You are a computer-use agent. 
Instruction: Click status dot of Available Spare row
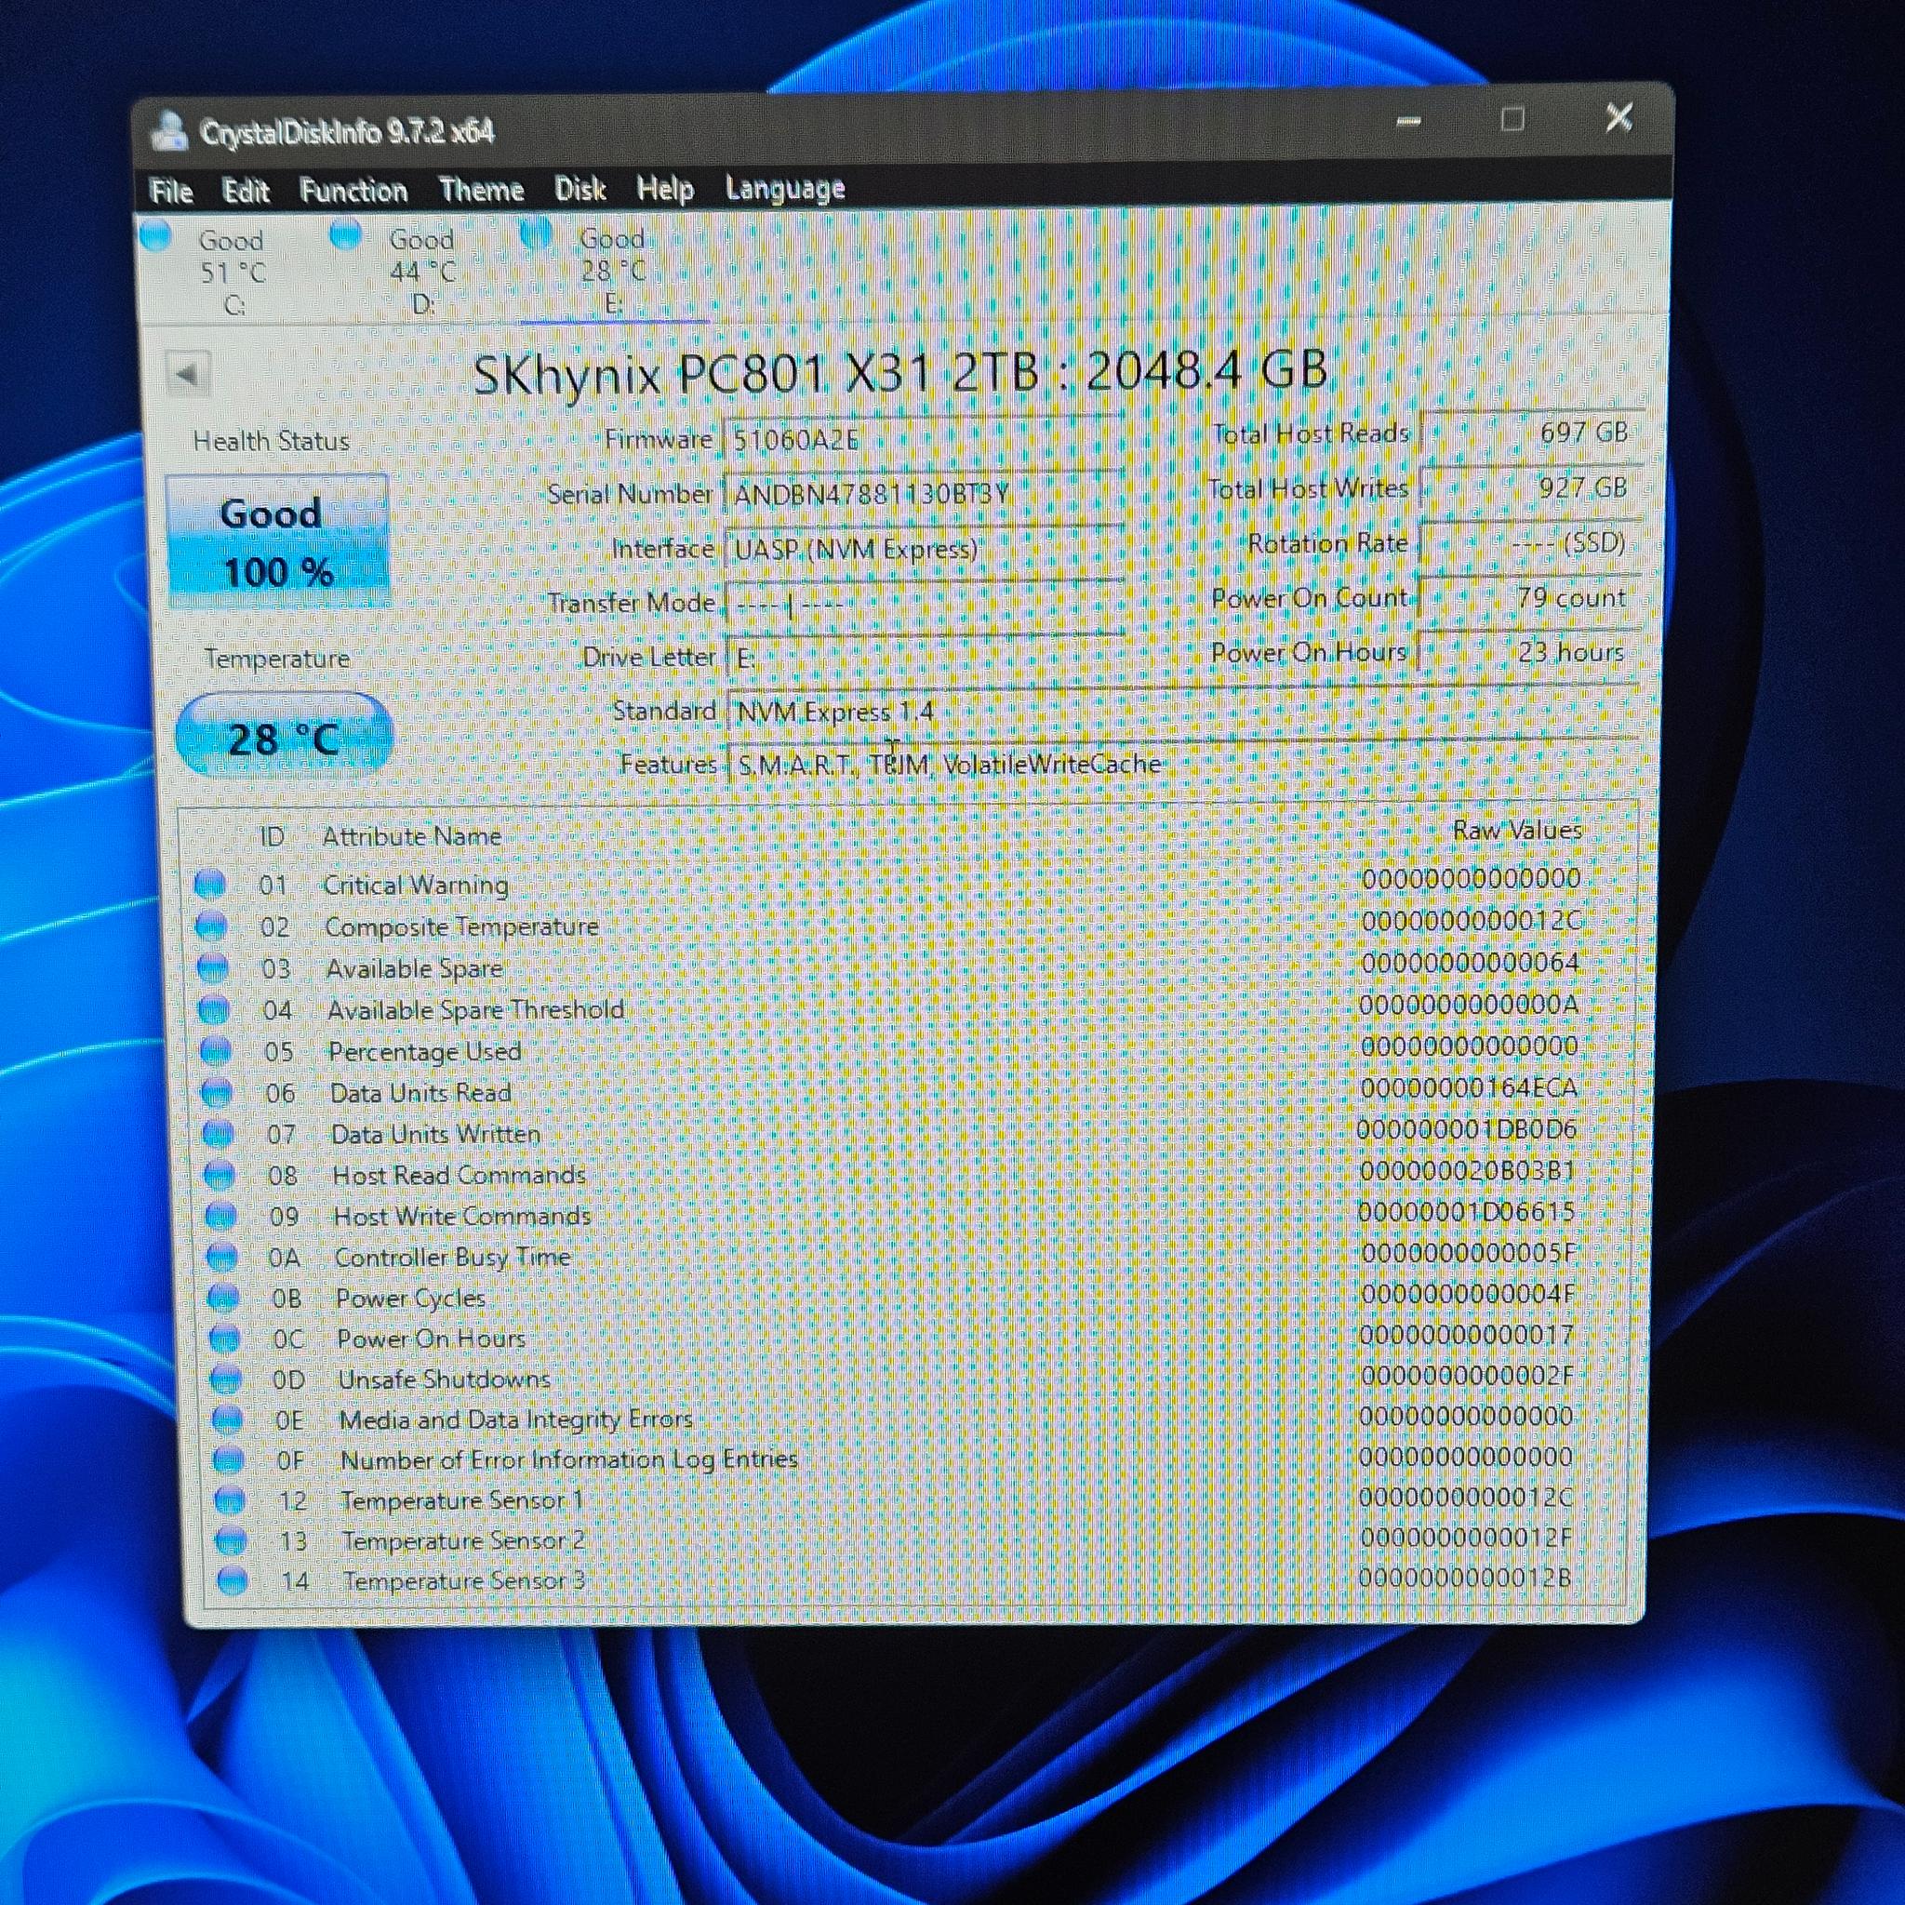(212, 968)
